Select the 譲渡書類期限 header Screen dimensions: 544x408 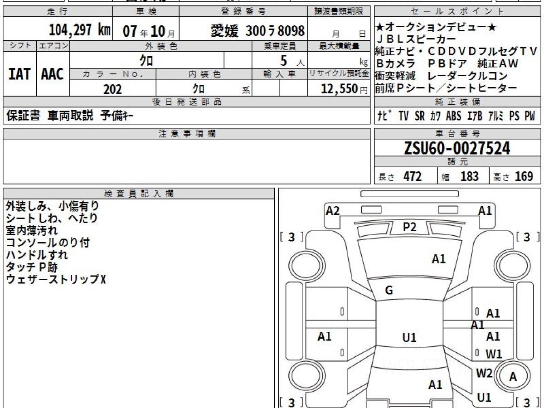339,12
